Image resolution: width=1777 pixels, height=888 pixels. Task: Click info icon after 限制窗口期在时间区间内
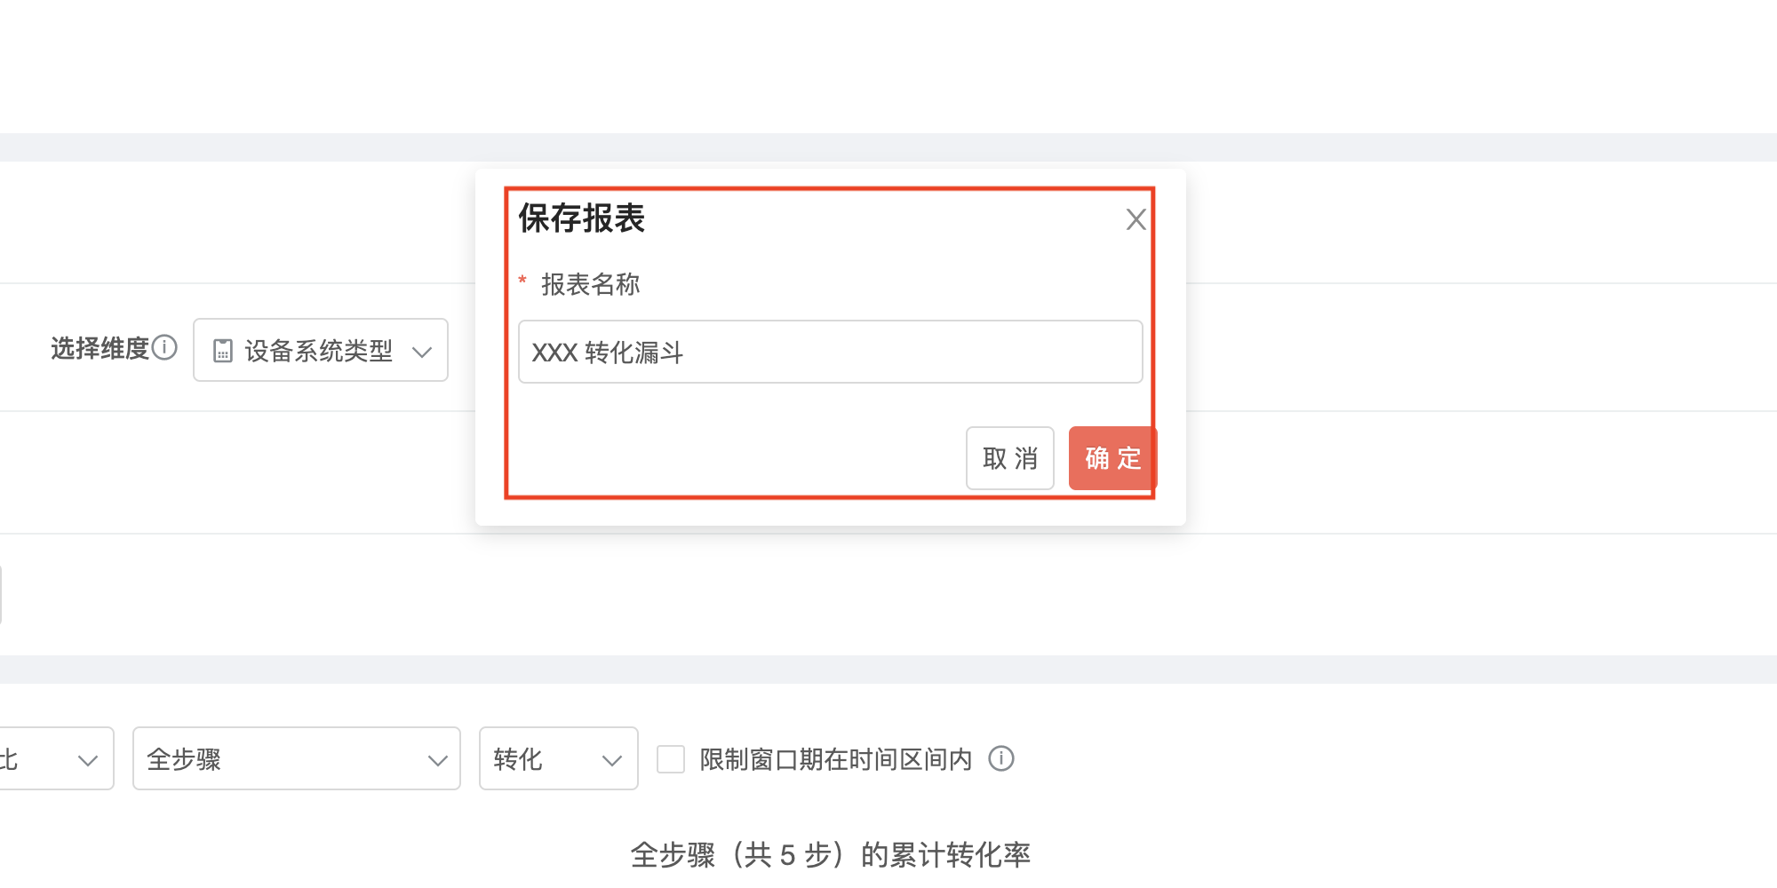1001,758
